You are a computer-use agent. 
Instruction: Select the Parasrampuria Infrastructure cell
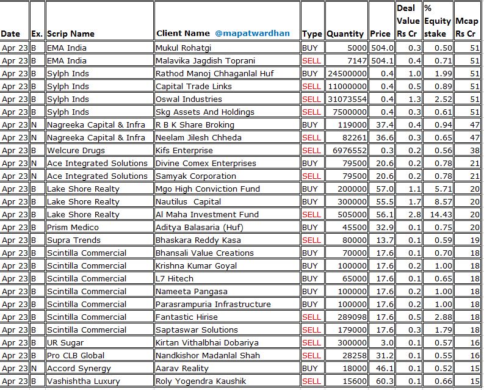coord(227,304)
